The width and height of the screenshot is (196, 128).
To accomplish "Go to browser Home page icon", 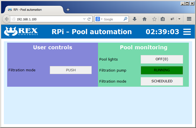I will (x=145, y=19).
